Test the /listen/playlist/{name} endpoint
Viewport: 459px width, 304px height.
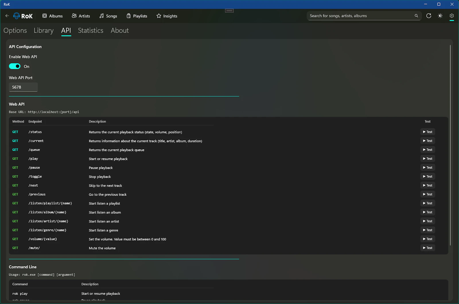click(427, 203)
